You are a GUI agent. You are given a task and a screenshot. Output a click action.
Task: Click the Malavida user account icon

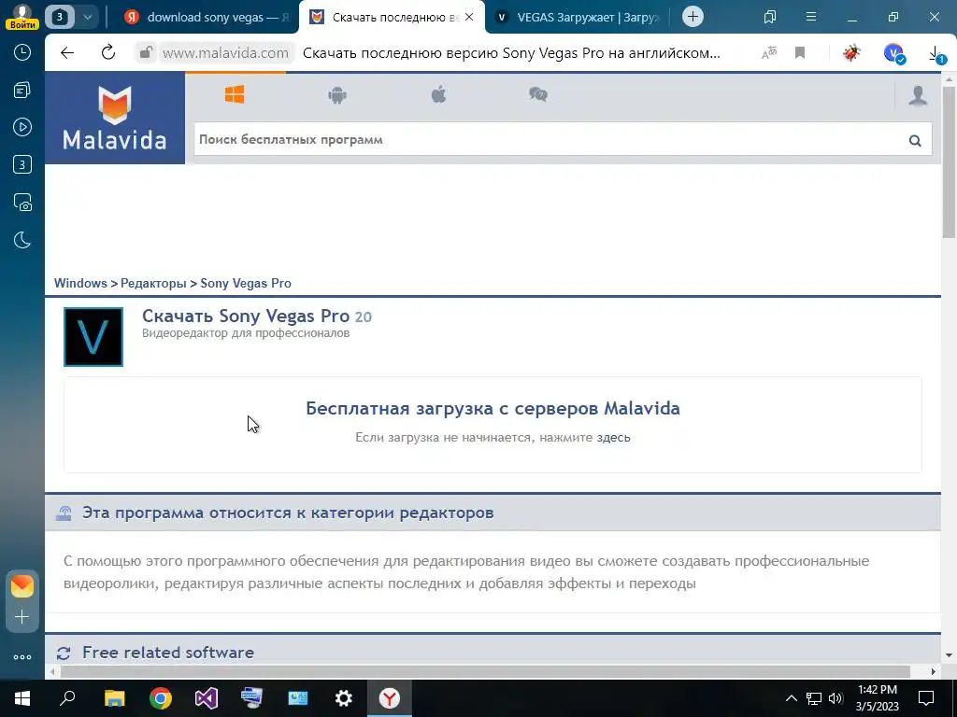click(x=918, y=96)
